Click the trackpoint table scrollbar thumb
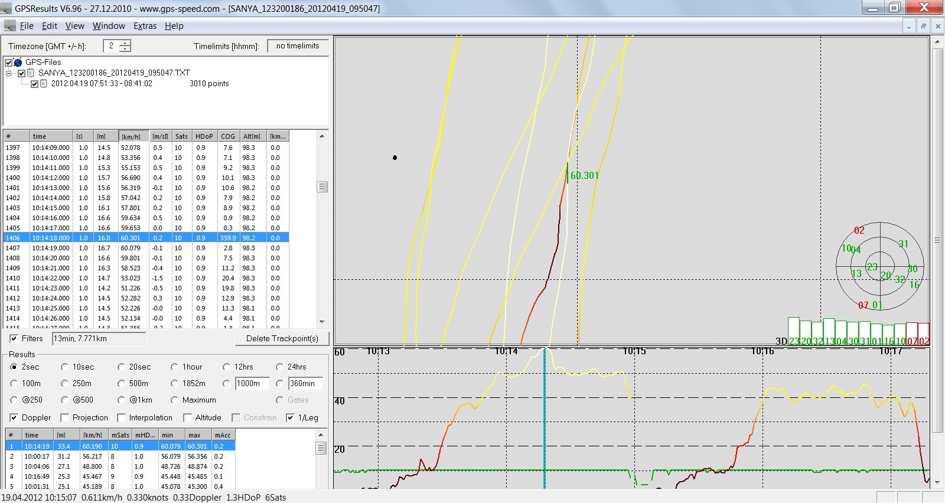The image size is (945, 503). click(x=322, y=187)
